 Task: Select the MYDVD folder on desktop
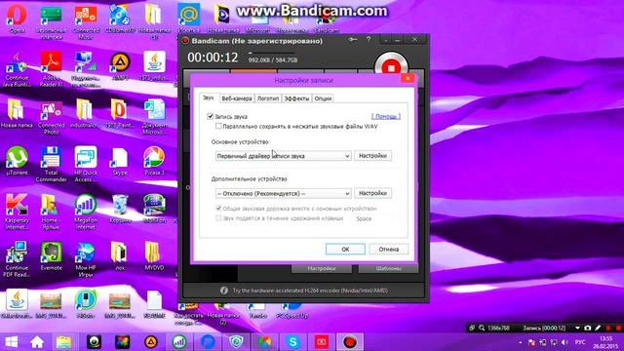coord(154,255)
